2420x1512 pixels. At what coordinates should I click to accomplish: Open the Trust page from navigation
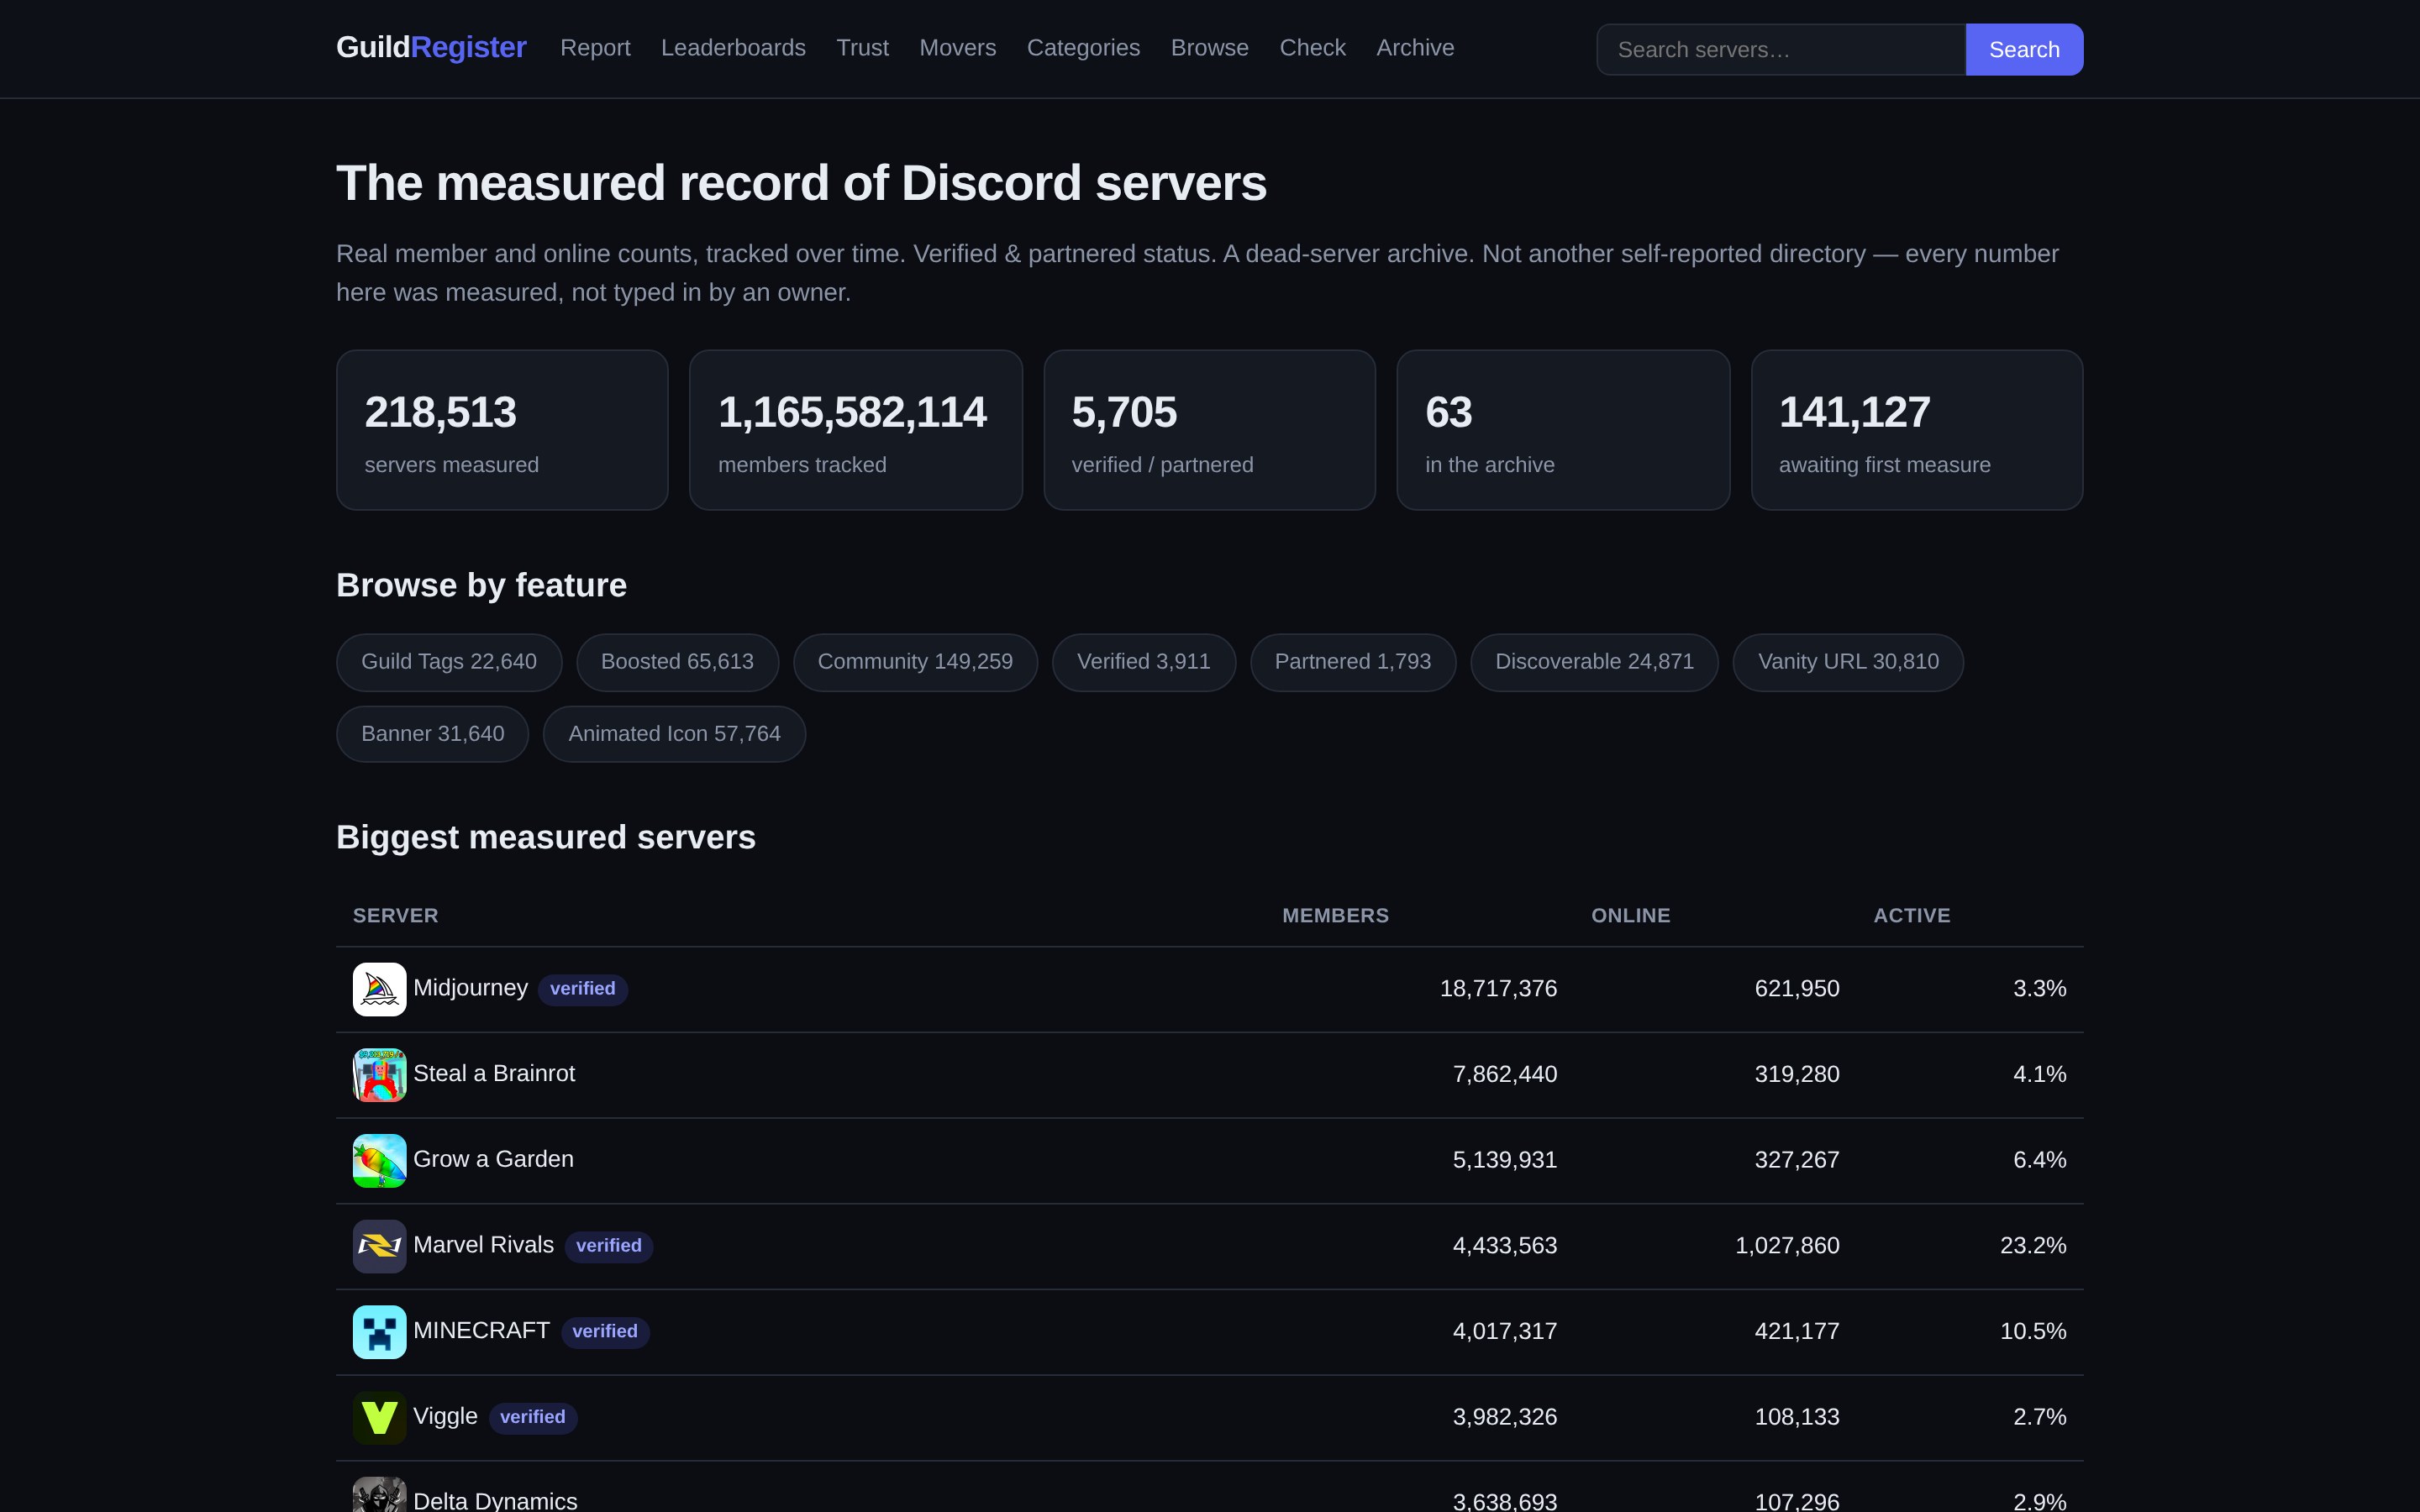[862, 48]
